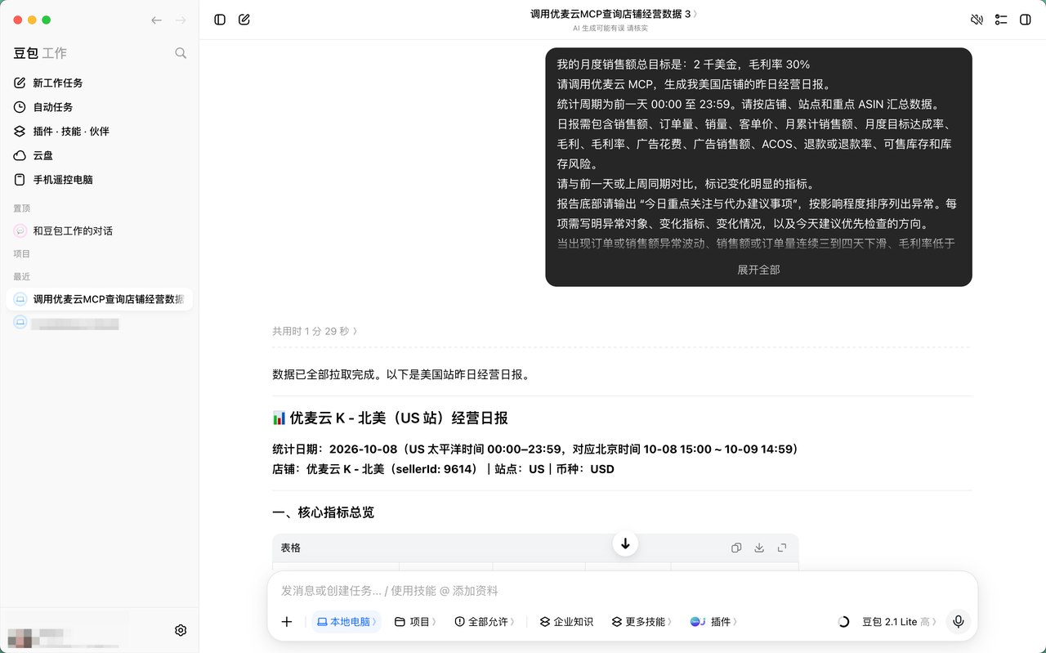
Task: Open the 豆包 2.1 Lite model selector
Action: coord(899,622)
